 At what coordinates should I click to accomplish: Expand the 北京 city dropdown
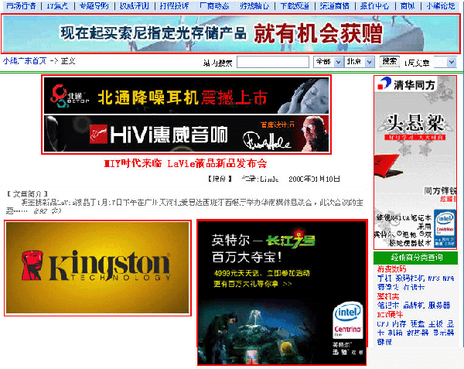pyautogui.click(x=360, y=62)
